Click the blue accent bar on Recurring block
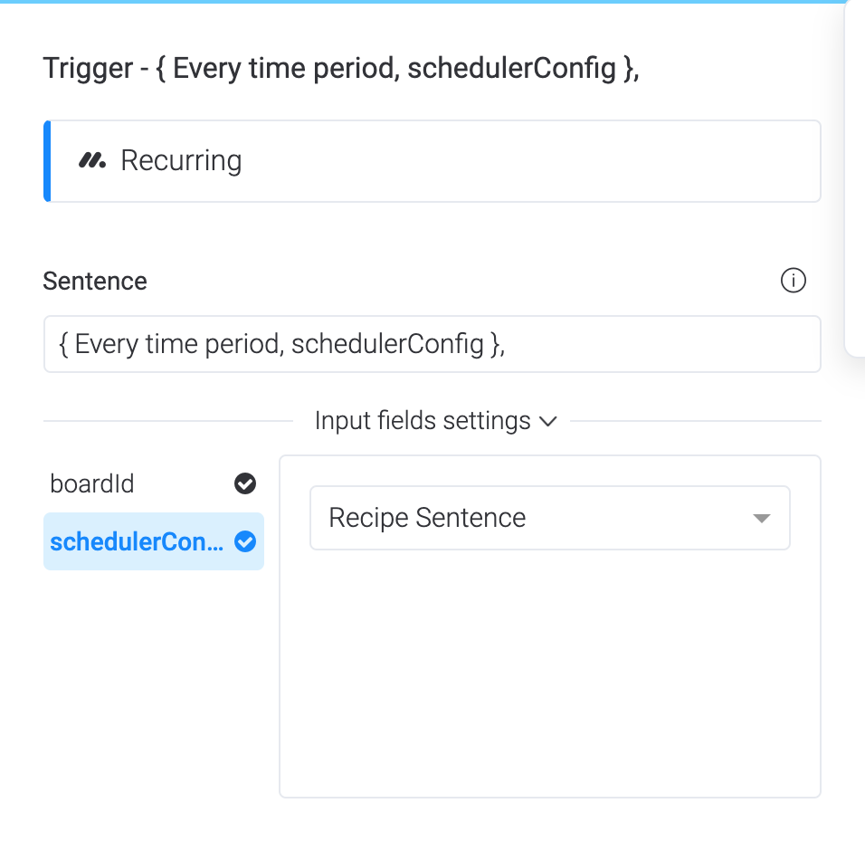Screen dimensions: 865x851 pyautogui.click(x=47, y=161)
